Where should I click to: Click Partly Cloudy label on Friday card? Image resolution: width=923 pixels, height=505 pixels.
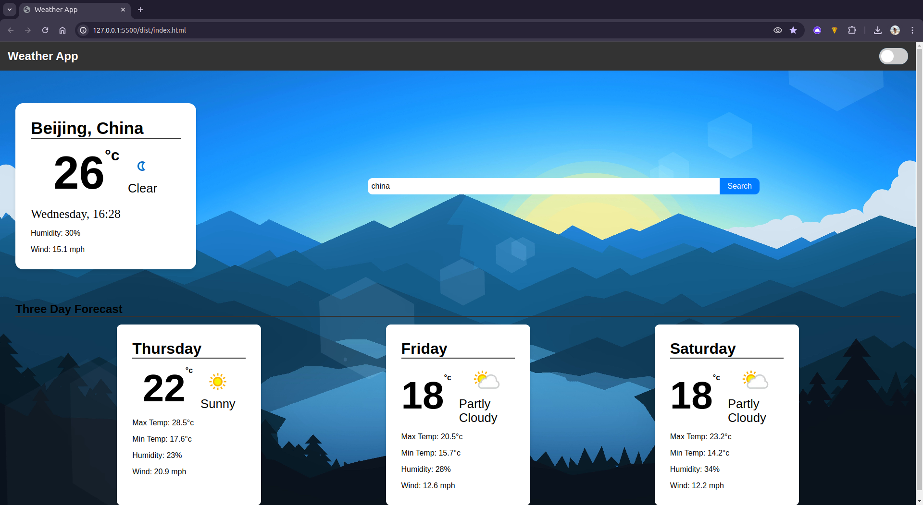(478, 410)
